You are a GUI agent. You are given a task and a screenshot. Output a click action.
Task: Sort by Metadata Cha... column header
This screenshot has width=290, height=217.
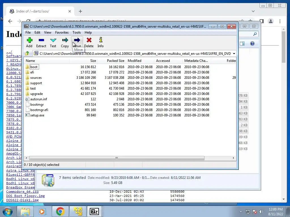coord(197,61)
